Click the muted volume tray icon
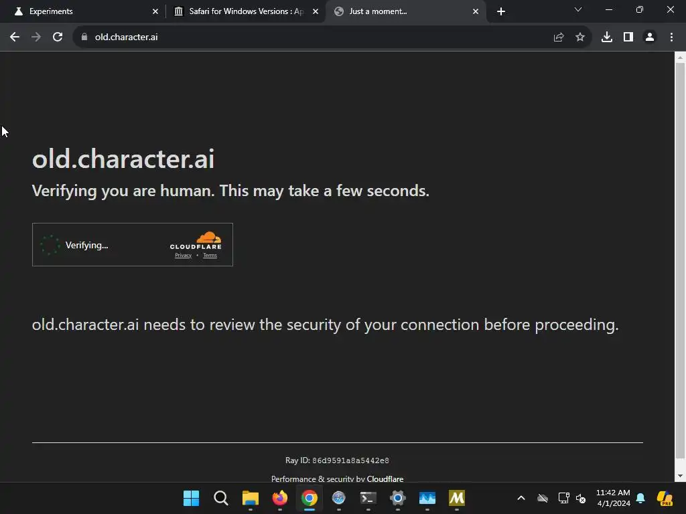The width and height of the screenshot is (686, 514). pyautogui.click(x=581, y=498)
